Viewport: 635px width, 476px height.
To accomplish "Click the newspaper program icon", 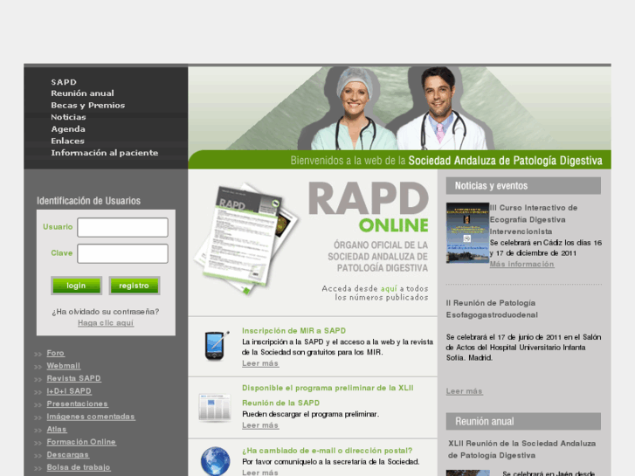I will pyautogui.click(x=215, y=407).
